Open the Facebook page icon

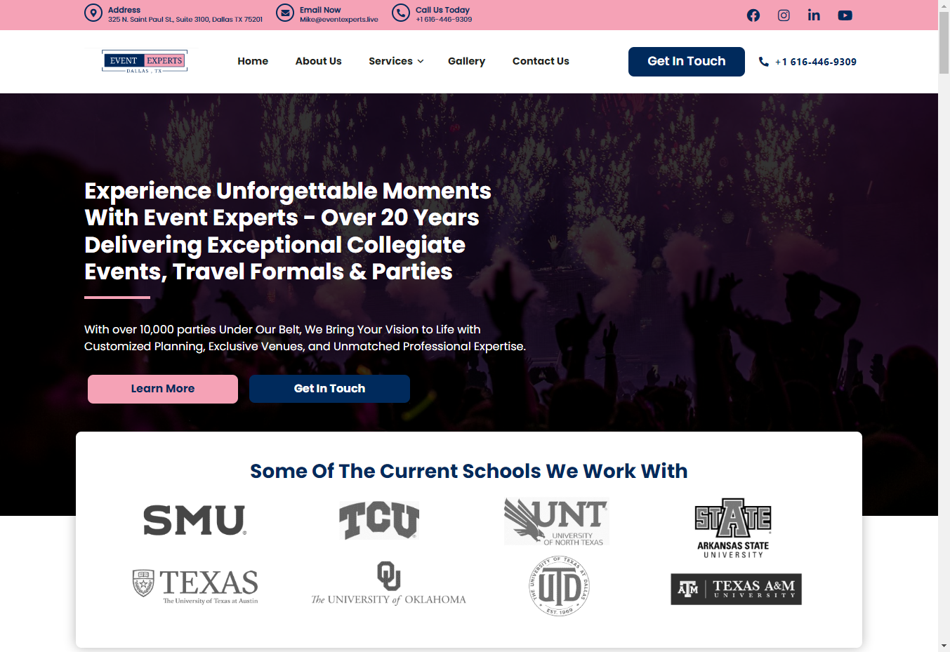(753, 15)
